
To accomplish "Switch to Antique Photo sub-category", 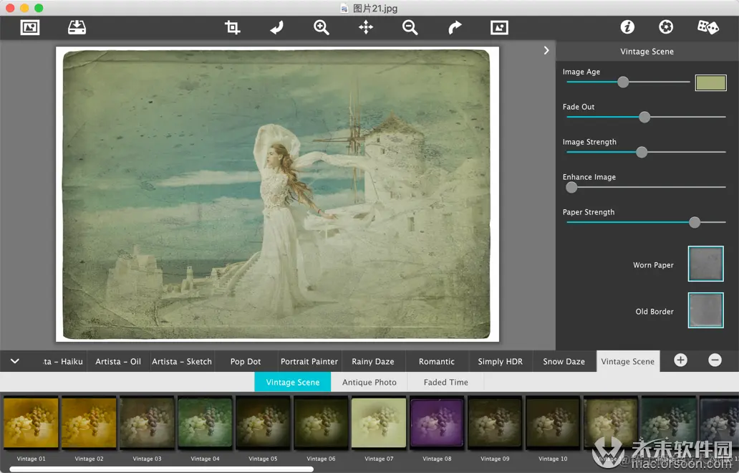I will point(369,382).
